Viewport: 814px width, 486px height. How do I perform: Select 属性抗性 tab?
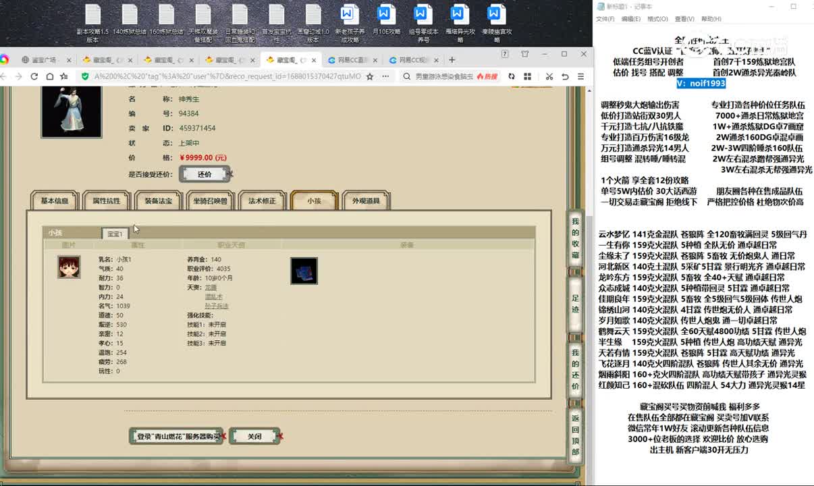[107, 200]
